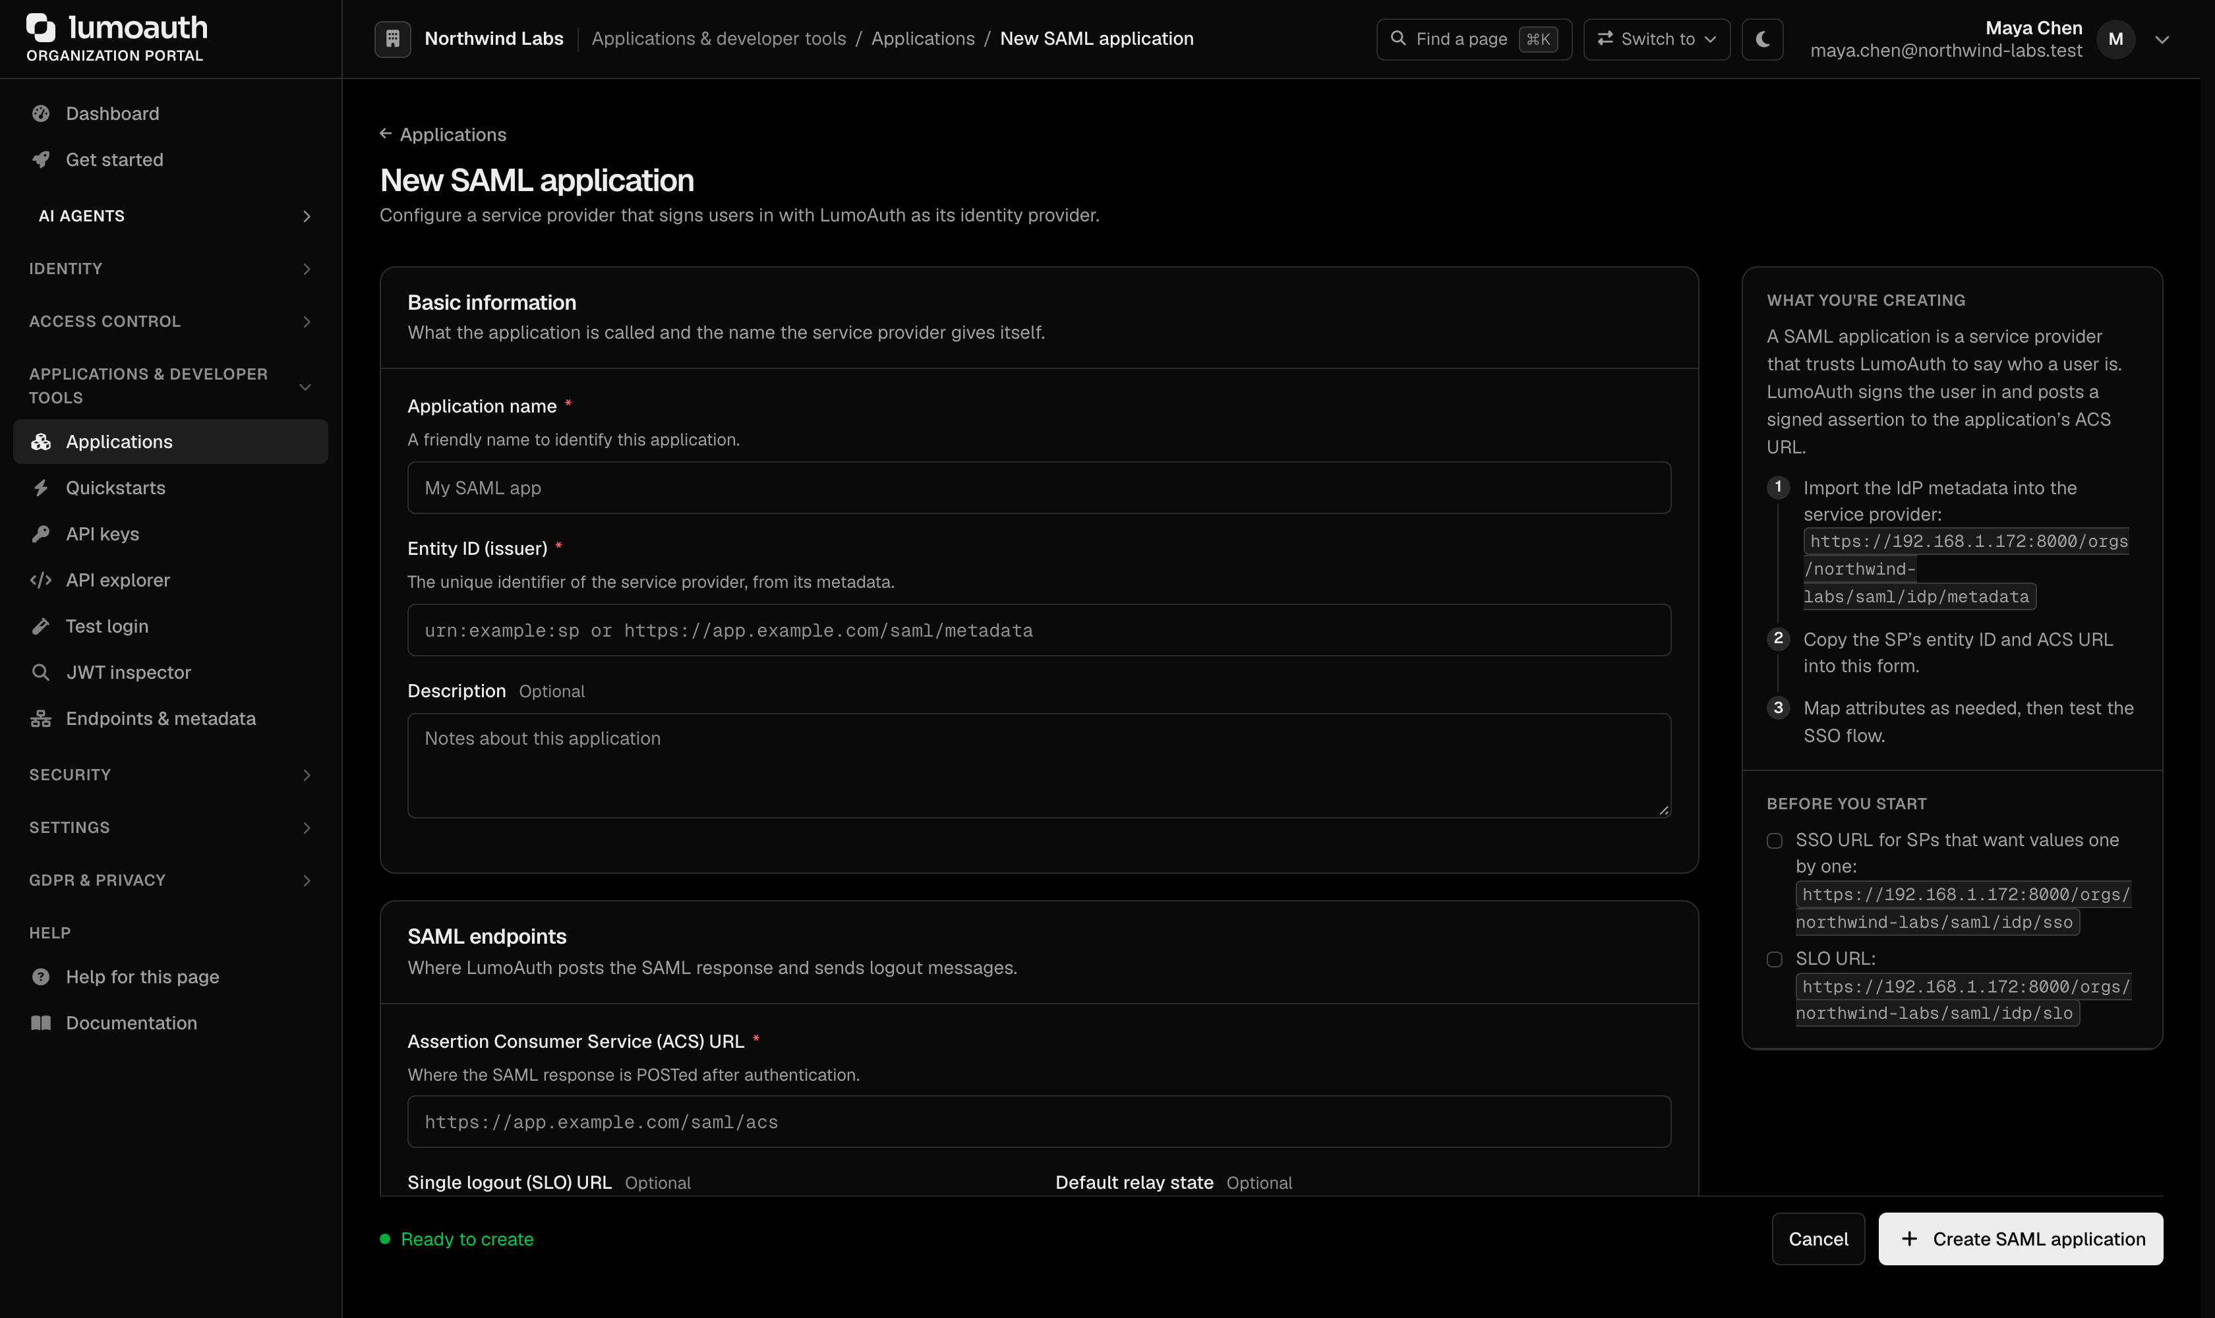Check the SLO URL checklist box
The width and height of the screenshot is (2215, 1318).
[1775, 960]
